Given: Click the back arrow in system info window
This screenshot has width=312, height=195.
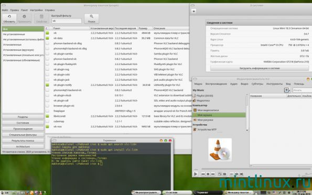Looking at the screenshot, I should coord(193,11).
